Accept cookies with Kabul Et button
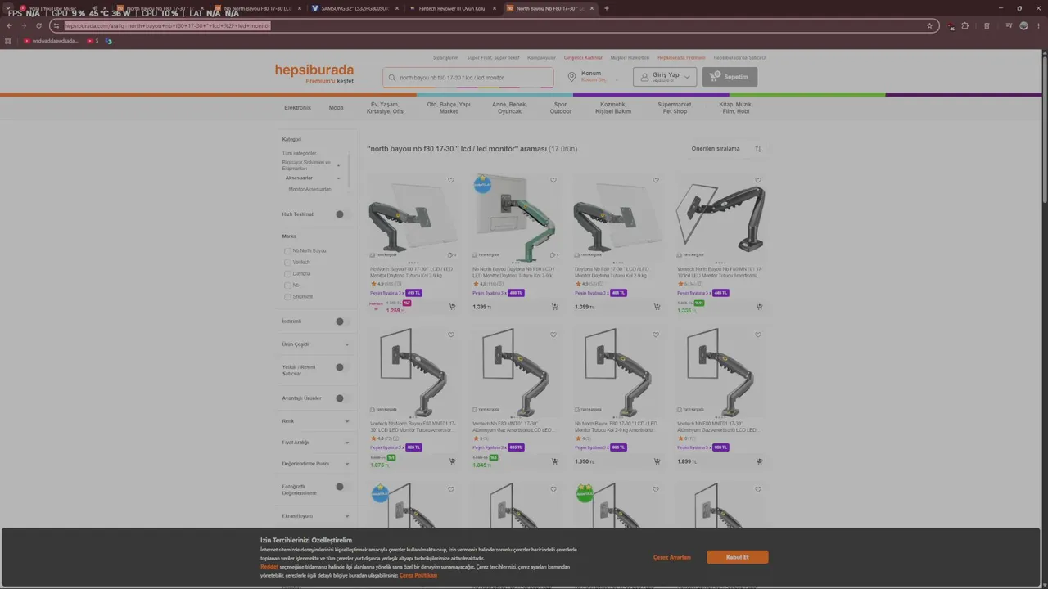 coord(738,557)
